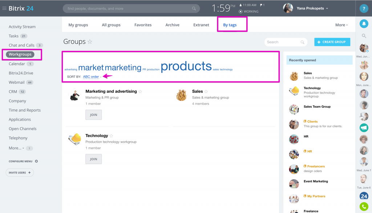Open Bitrix24.Drive in left menu
372x213 pixels.
click(21, 73)
